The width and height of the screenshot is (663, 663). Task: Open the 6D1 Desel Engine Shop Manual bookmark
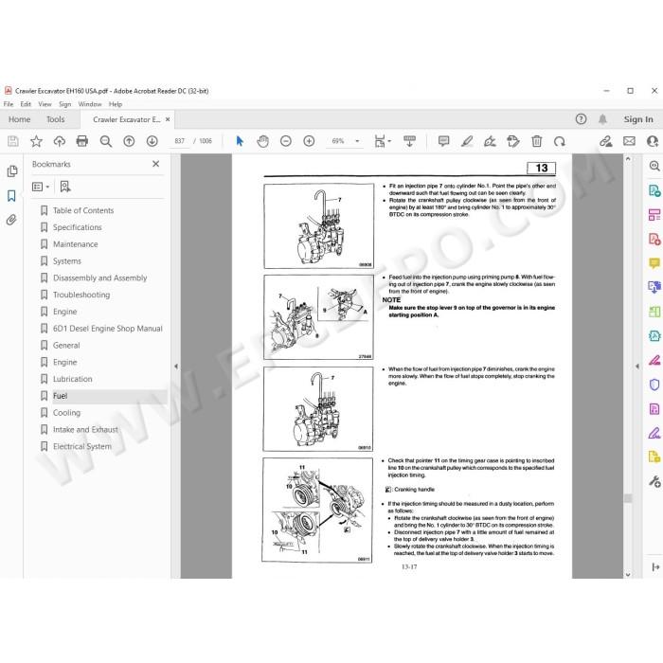108,328
